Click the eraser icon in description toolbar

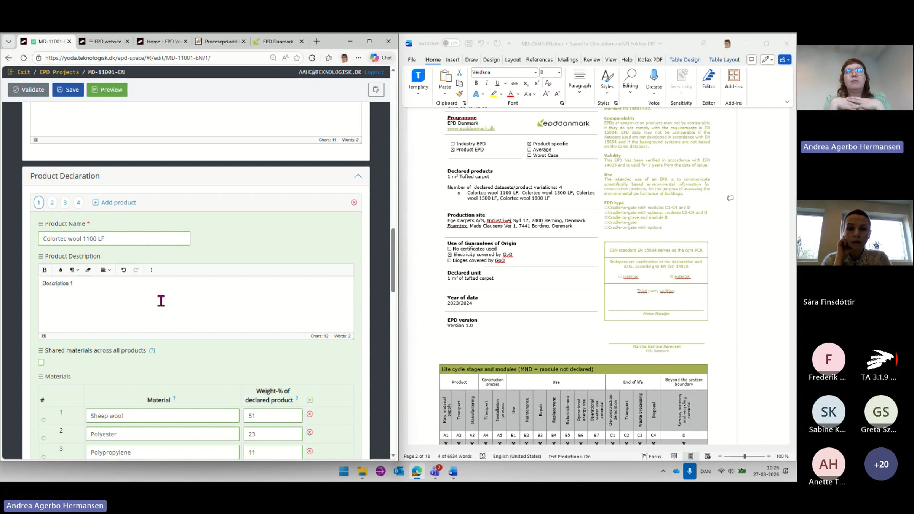pos(88,270)
